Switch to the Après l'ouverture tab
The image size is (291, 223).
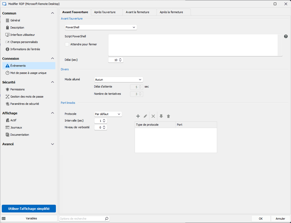105,12
